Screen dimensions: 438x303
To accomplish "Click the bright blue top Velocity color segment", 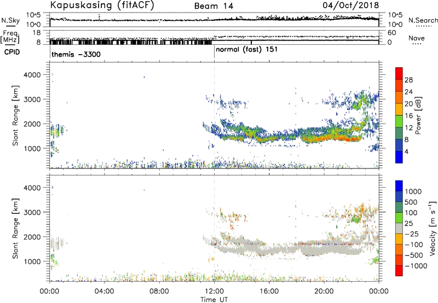I will click(x=399, y=186).
